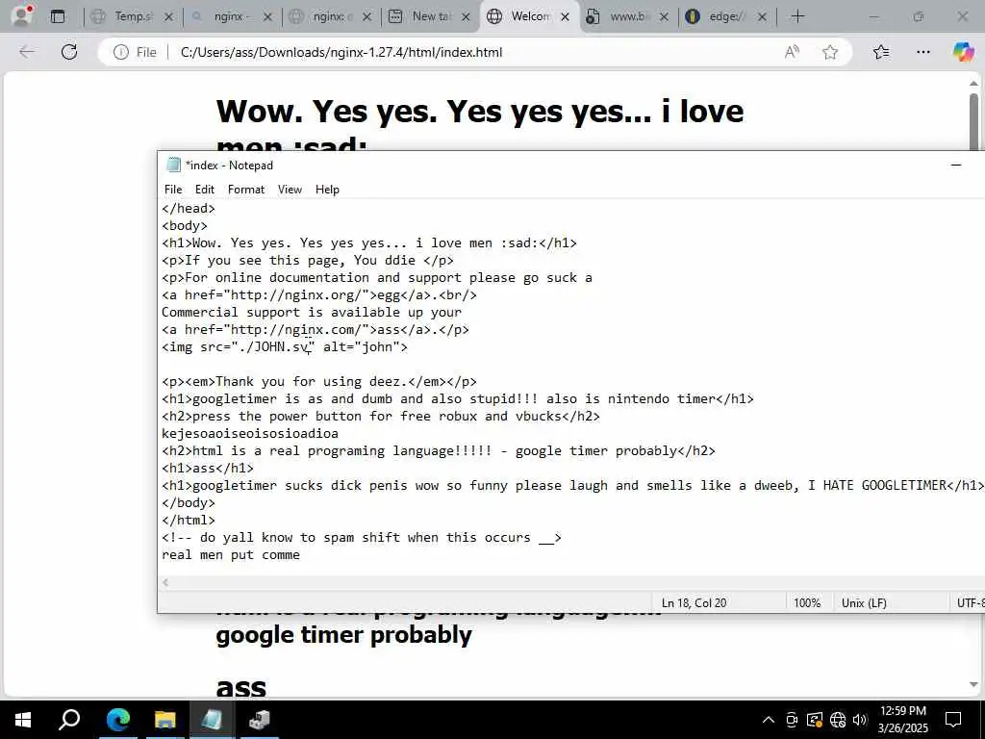Click 'google timer probably' heading on webpage
Image resolution: width=985 pixels, height=739 pixels.
[343, 635]
